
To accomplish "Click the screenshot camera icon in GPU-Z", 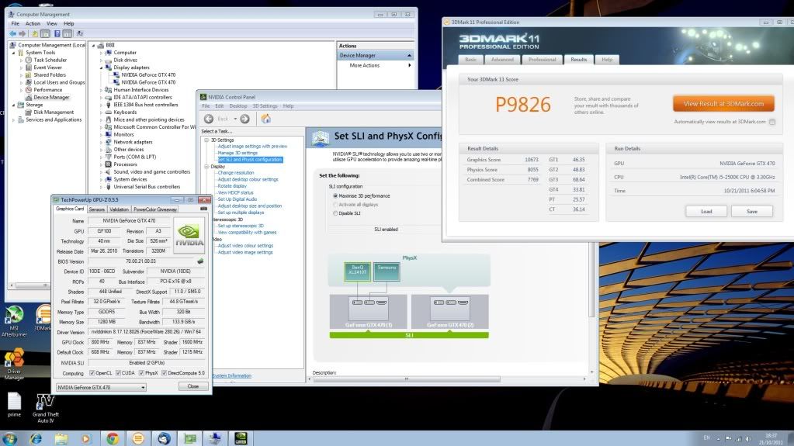I will [x=203, y=209].
